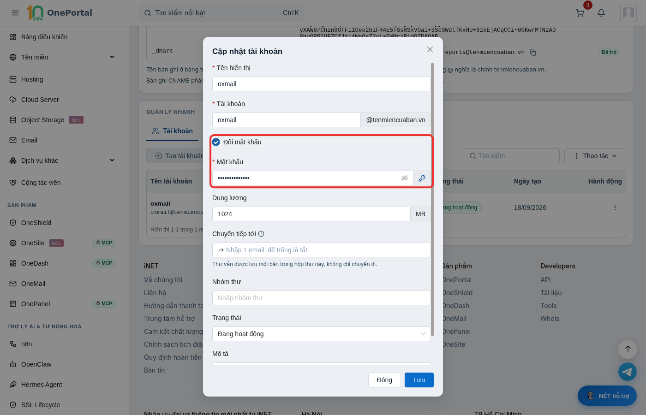Click the Chuyển tiếp tới info icon
The image size is (646, 415).
point(261,234)
